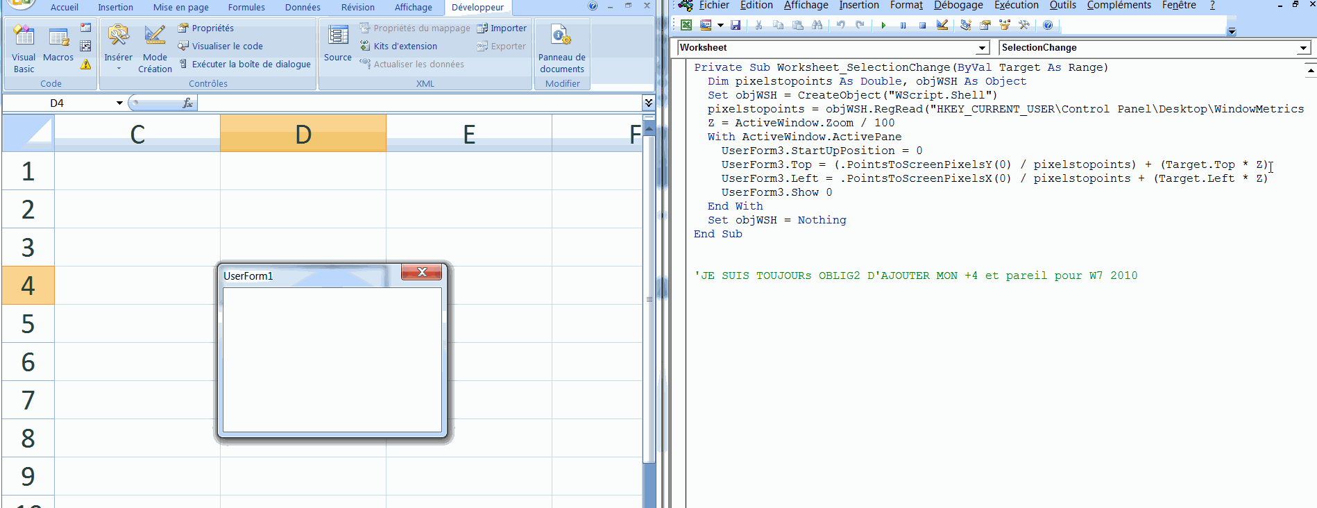Open the Exécution menu in VBA editor
This screenshot has height=508, width=1317.
point(1017,6)
